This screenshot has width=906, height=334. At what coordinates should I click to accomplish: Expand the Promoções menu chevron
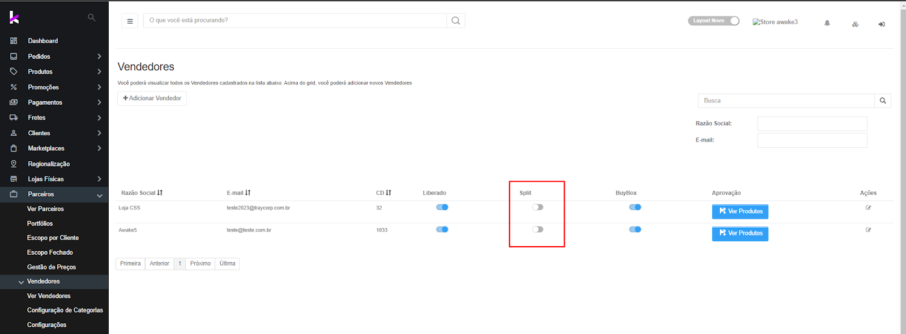pos(100,87)
